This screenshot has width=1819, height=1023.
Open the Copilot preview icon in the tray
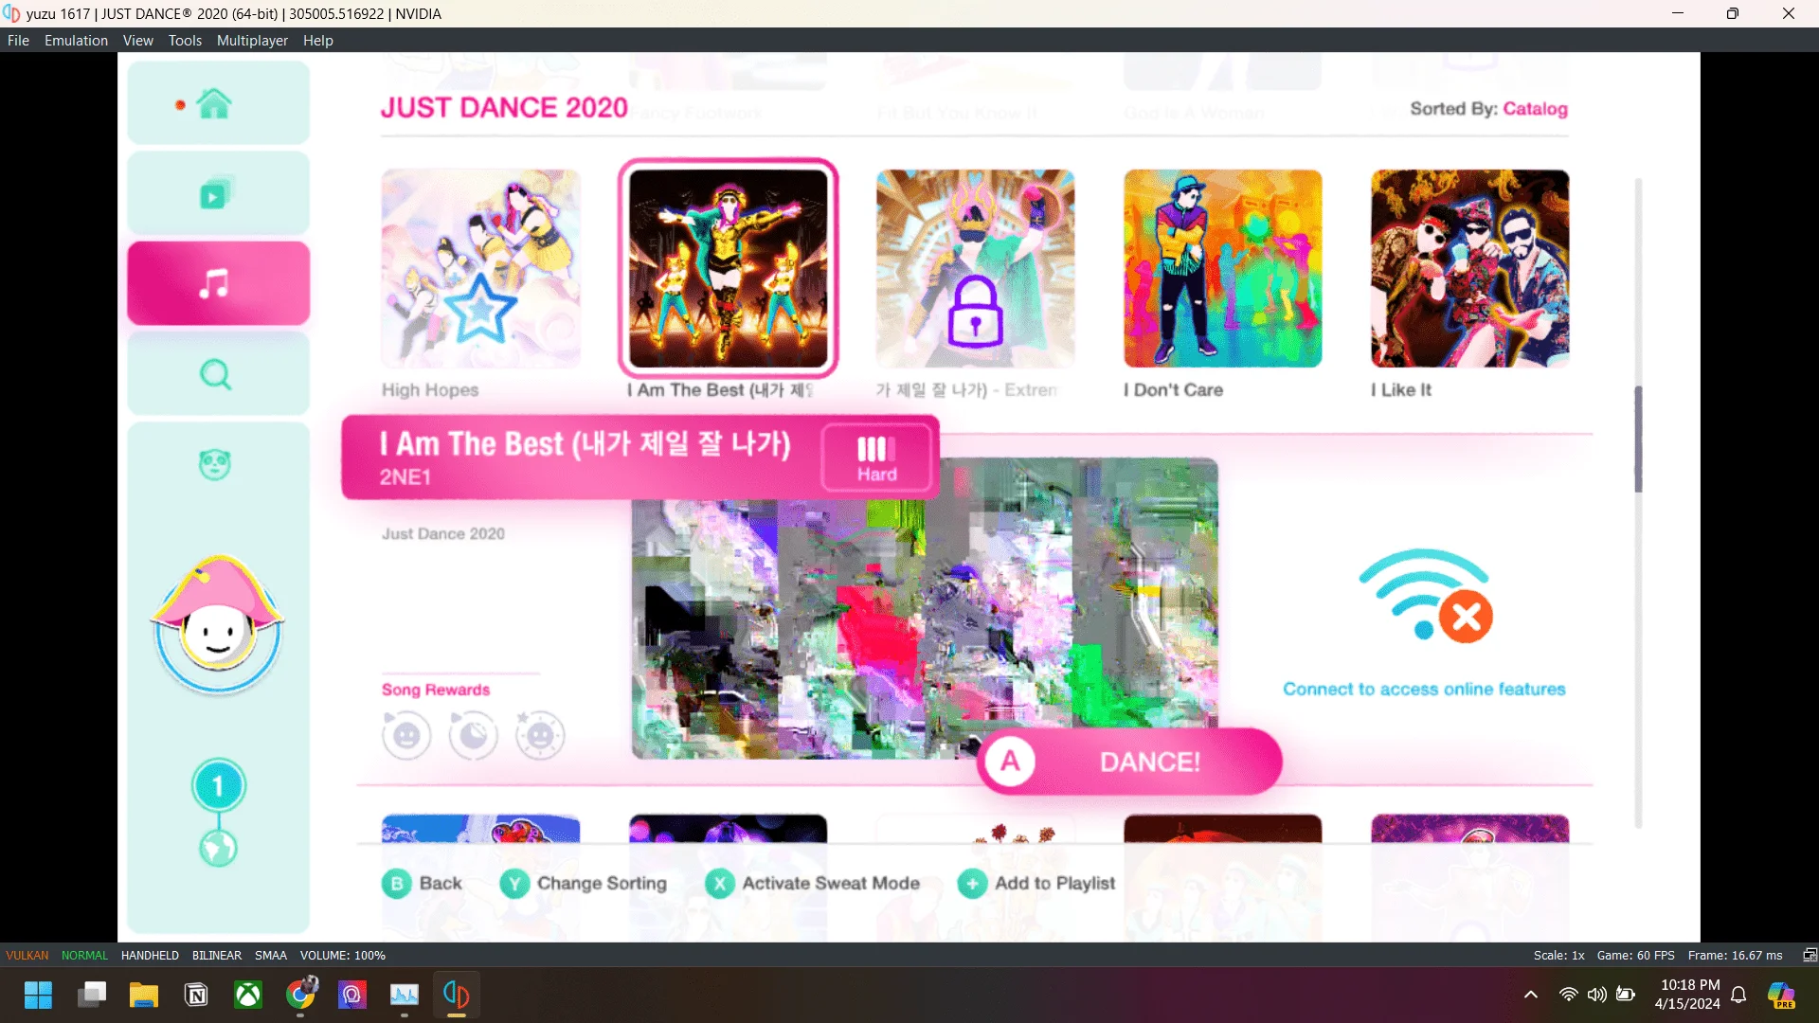1781,996
